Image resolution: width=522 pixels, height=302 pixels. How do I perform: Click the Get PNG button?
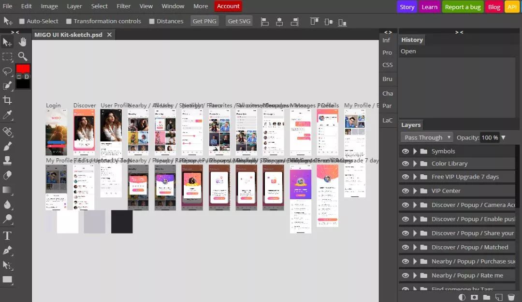pyautogui.click(x=204, y=21)
